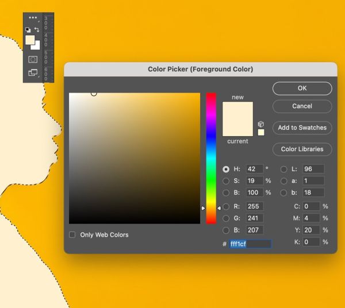The width and height of the screenshot is (345, 308).
Task: Select the R red radio button
Action: (x=226, y=206)
